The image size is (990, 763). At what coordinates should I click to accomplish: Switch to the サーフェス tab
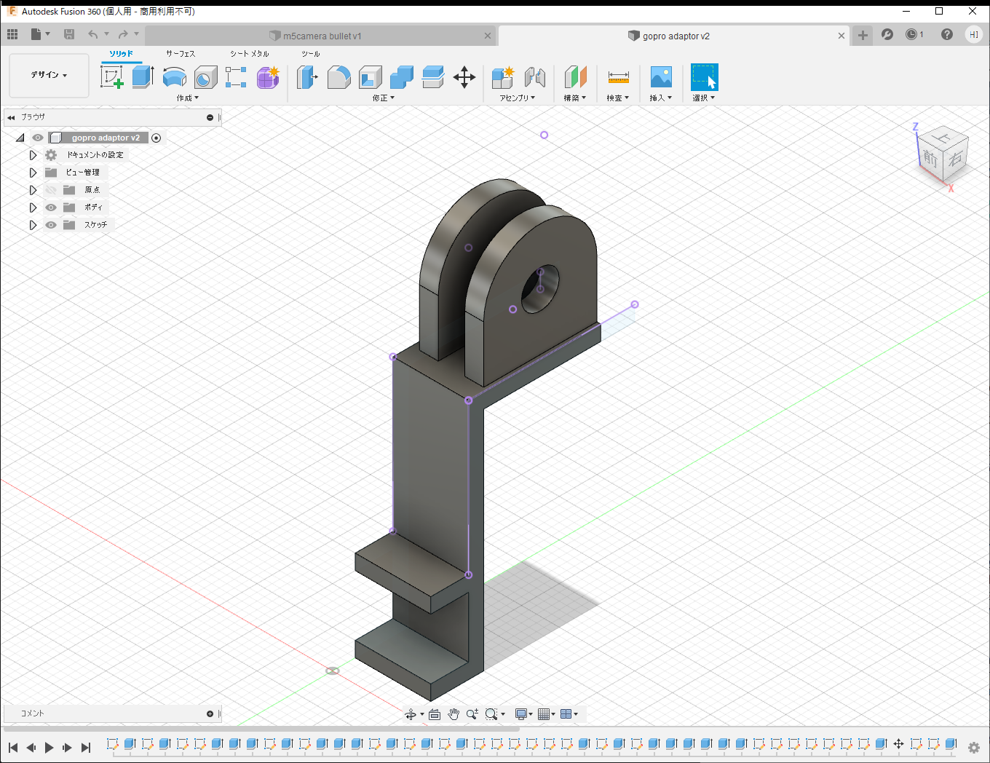click(x=181, y=54)
